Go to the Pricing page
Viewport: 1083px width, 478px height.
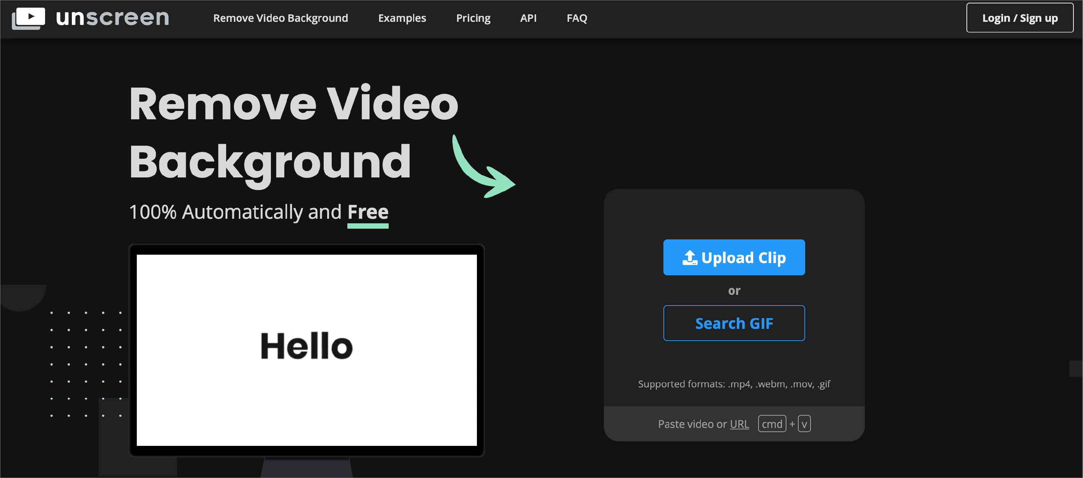click(473, 18)
